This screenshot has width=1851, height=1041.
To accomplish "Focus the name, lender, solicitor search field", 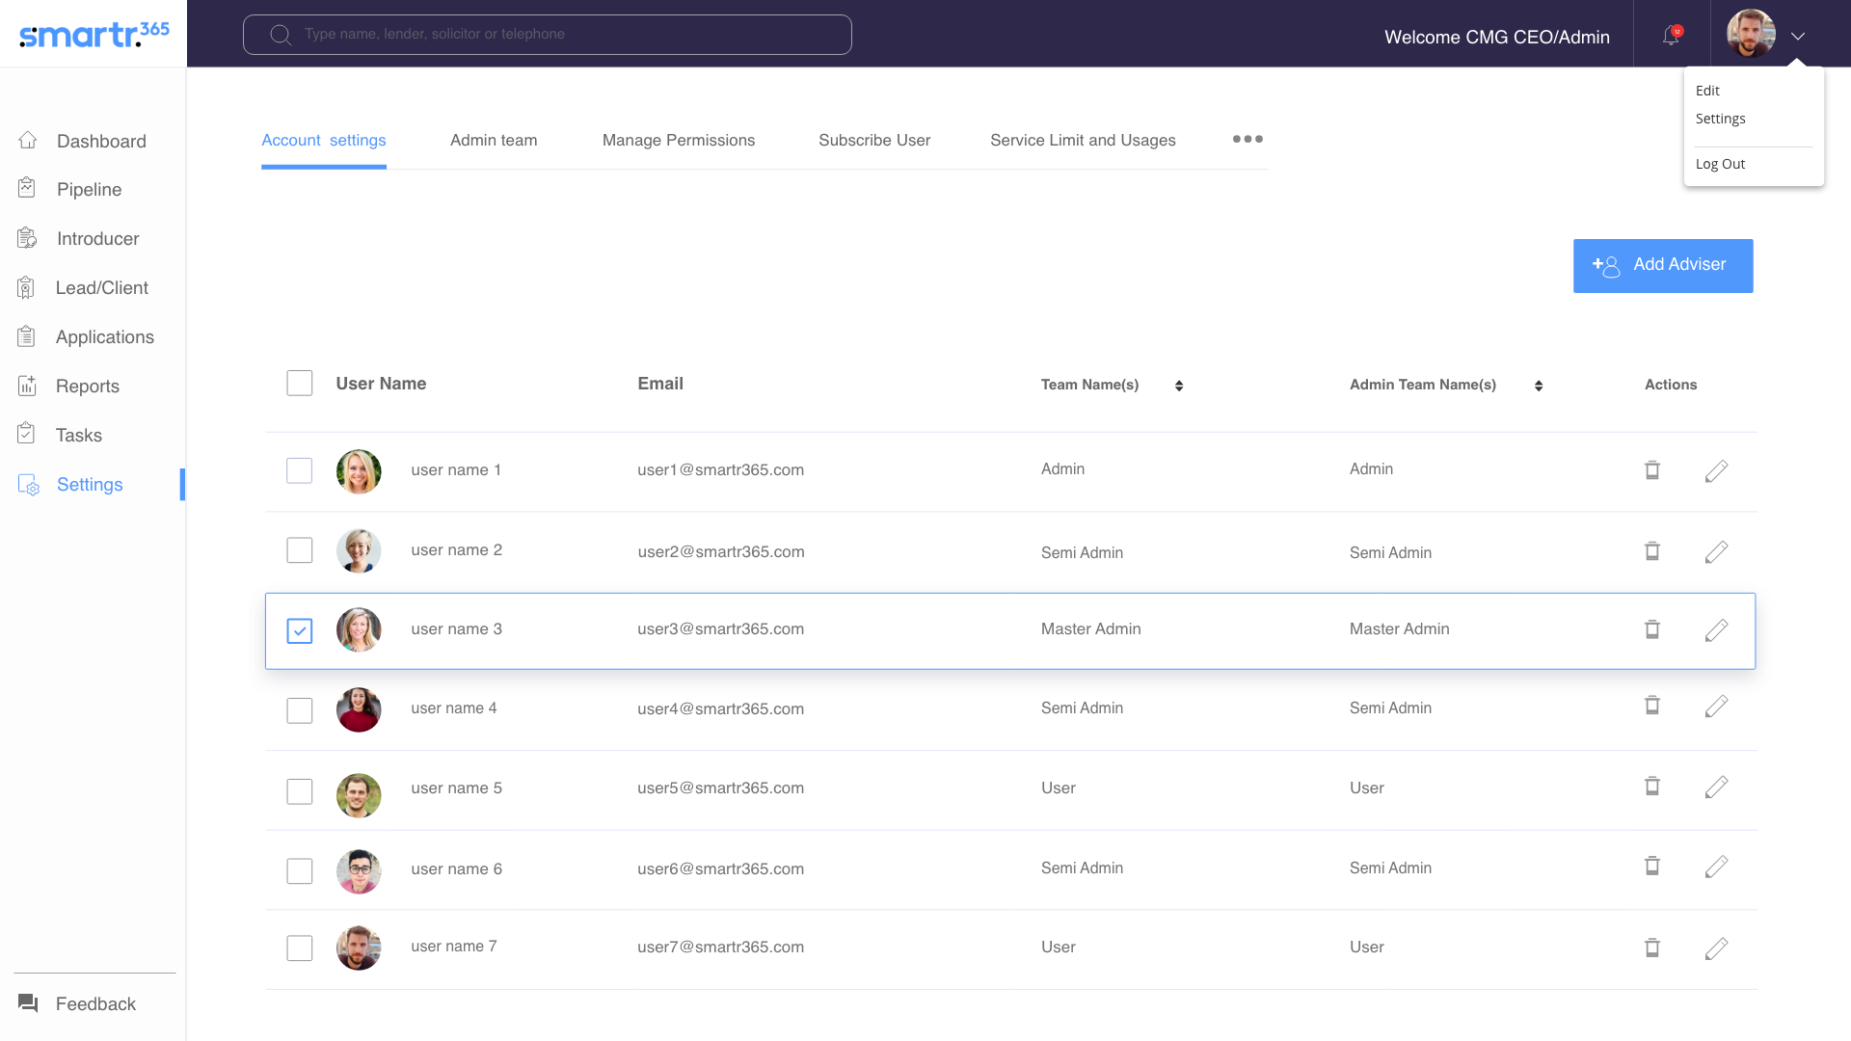I will click(x=559, y=35).
